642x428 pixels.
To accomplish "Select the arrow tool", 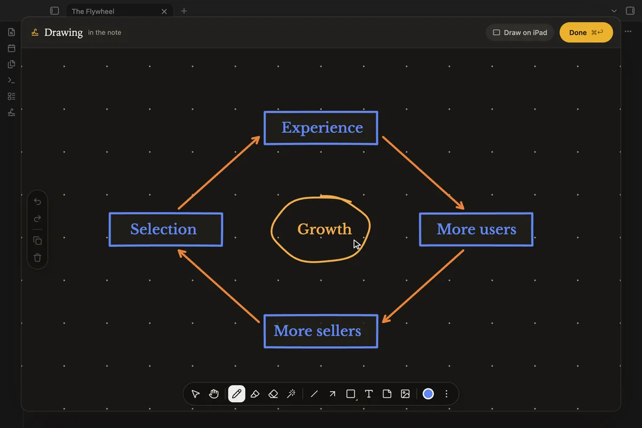I will (332, 394).
